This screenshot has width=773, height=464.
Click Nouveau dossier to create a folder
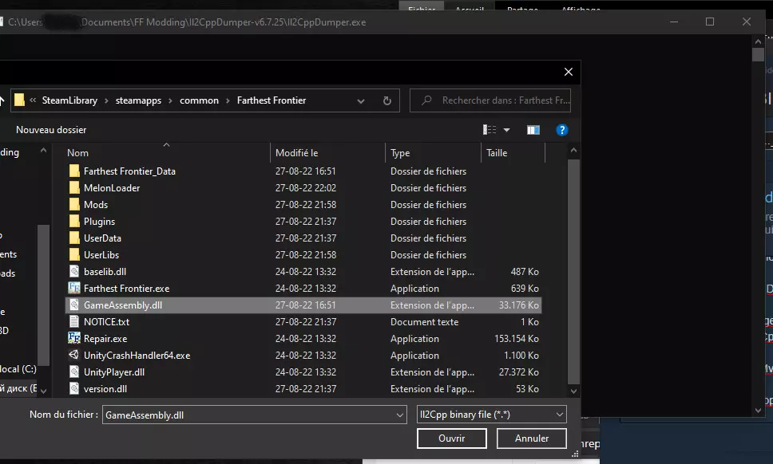coord(51,130)
